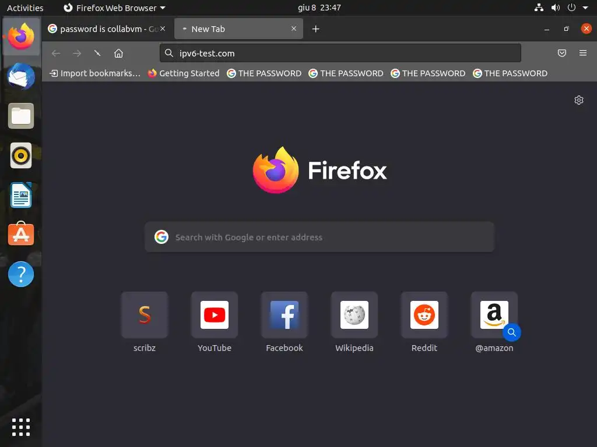597x447 pixels.
Task: Open the first THE PASSWORD bookmark
Action: 264,73
